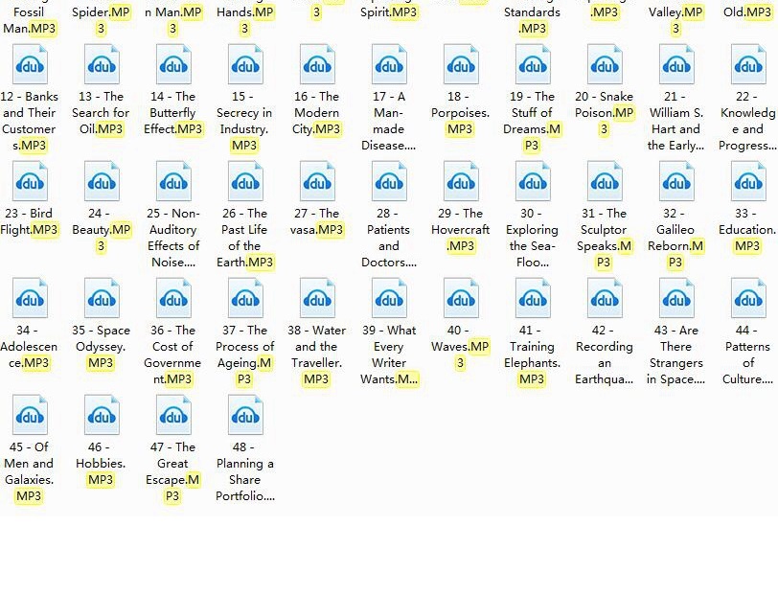The image size is (778, 595).
Task: Select '47 - The Great Escape' icon
Action: 173,416
